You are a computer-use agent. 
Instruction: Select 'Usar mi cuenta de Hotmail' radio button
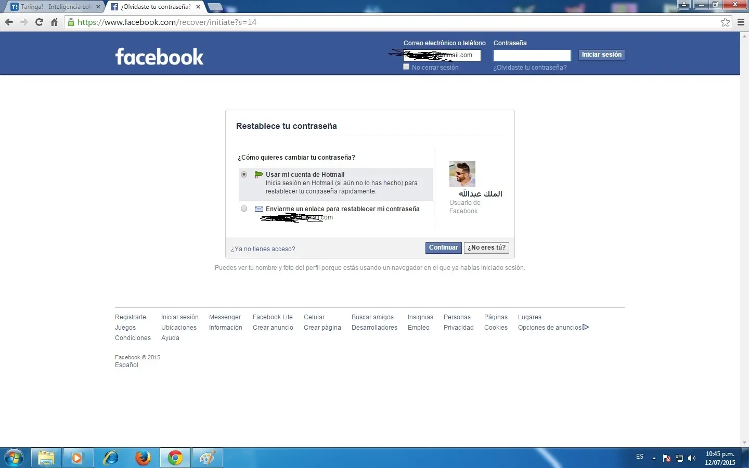click(244, 175)
